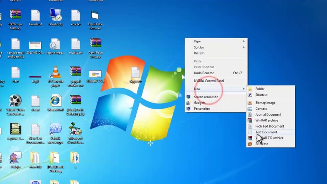Screen dimensions: 327x184
Task: Open the New submenu entry
Action: coord(216,89)
